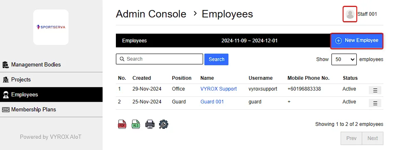Click the Next pagination button
The height and width of the screenshot is (150, 395).
coord(373,138)
